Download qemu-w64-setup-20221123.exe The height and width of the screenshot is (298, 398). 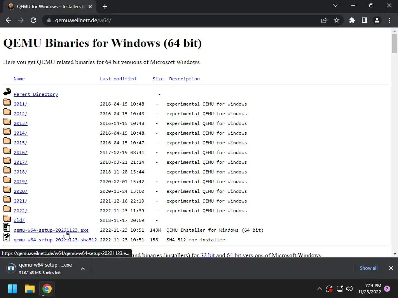(x=51, y=230)
